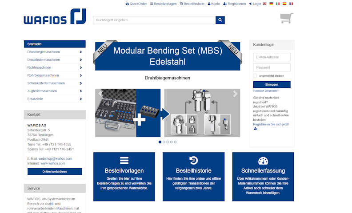Switch language to English flag

pyautogui.click(x=265, y=4)
